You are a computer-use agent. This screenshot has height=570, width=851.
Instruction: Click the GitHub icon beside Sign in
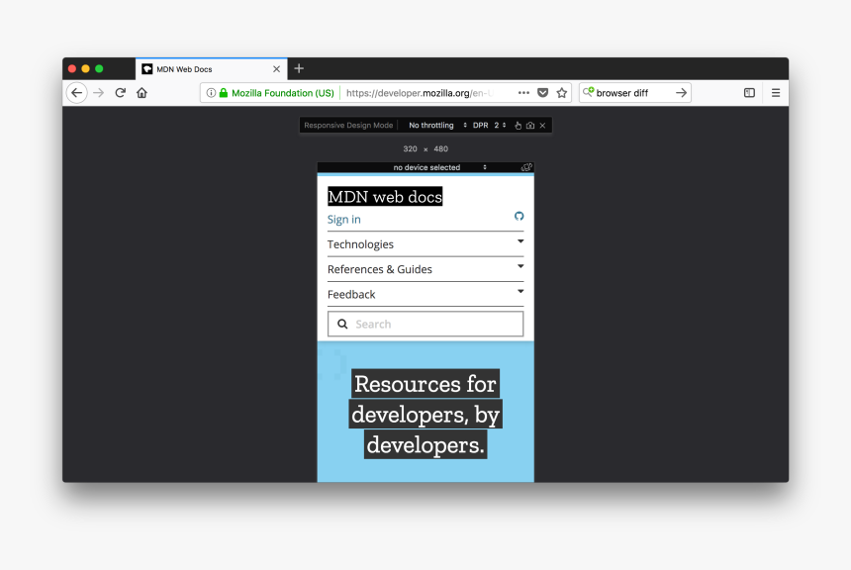(x=519, y=216)
